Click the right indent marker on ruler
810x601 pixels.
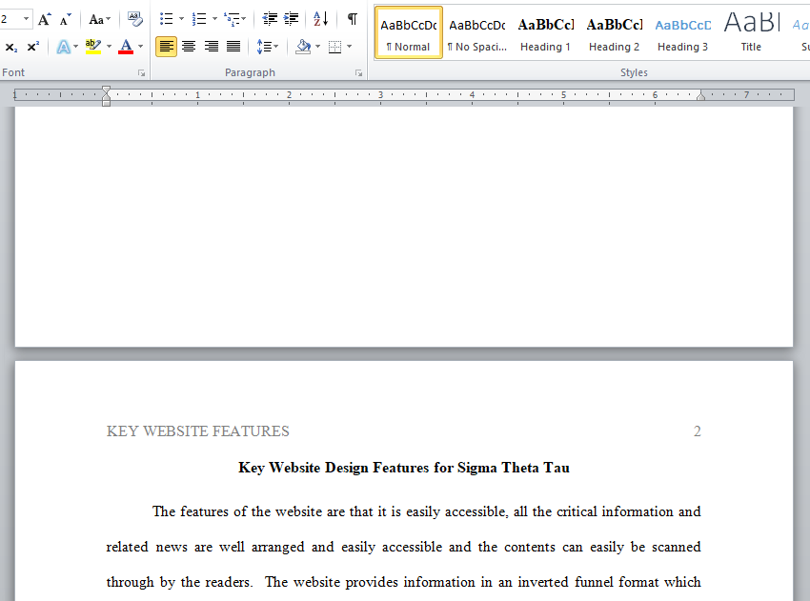[701, 95]
